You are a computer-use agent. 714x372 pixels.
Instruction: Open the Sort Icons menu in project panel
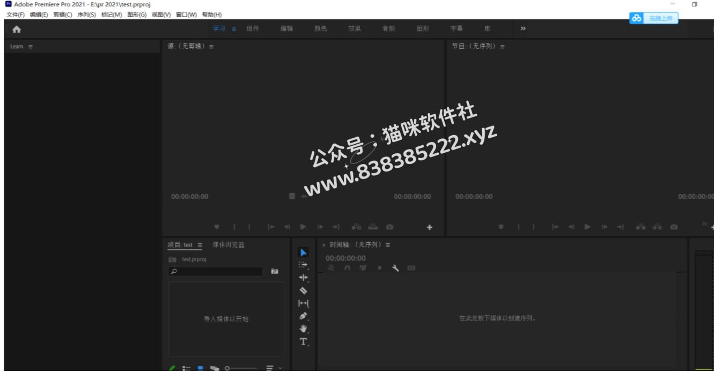(x=270, y=368)
